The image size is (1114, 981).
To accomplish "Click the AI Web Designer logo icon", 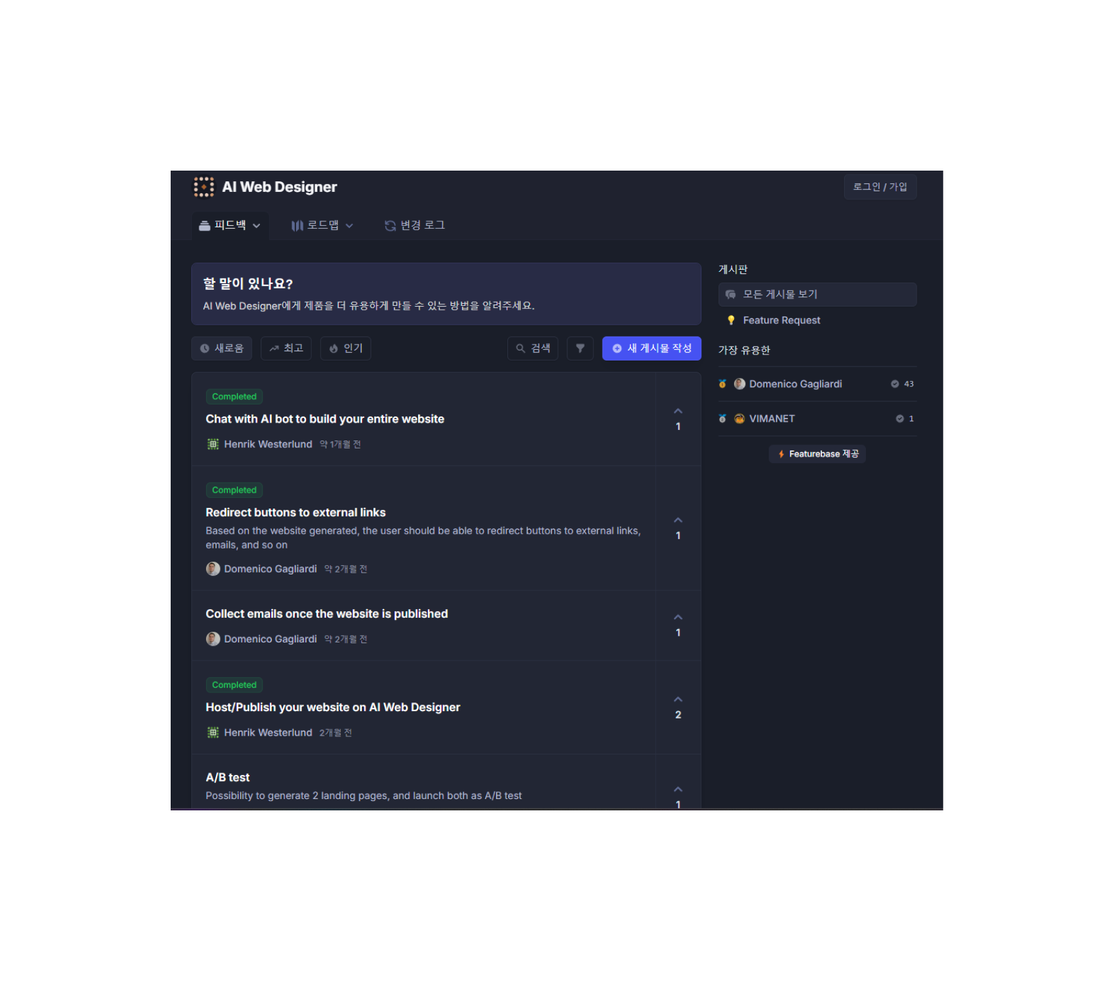I will click(204, 187).
